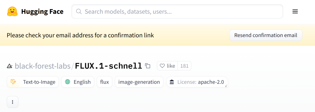Image resolution: width=315 pixels, height=112 pixels.
Task: Focus the Search models, datasets, users field
Action: [177, 12]
